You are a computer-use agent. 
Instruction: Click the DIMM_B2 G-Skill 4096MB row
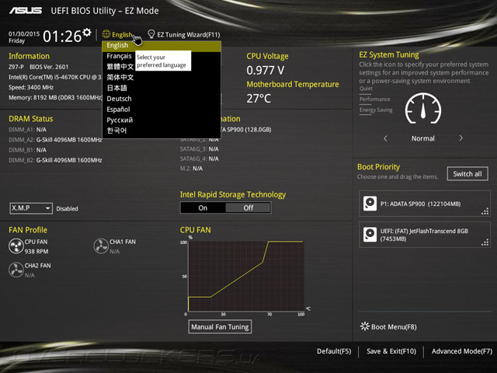click(55, 160)
